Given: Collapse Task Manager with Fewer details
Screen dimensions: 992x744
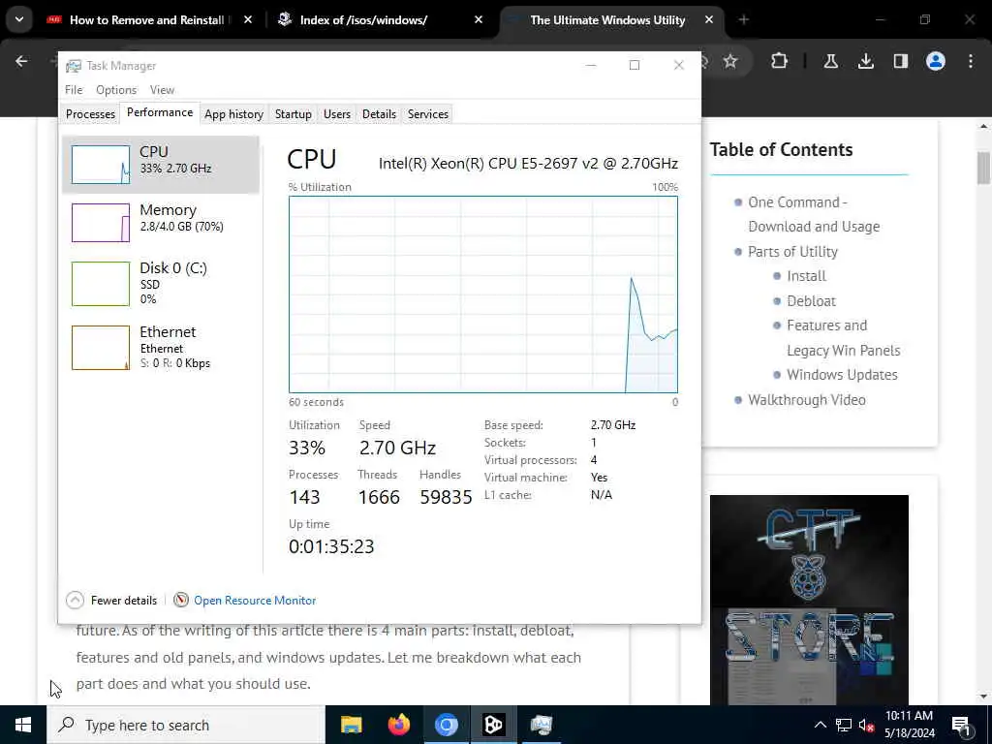Looking at the screenshot, I should click(111, 600).
